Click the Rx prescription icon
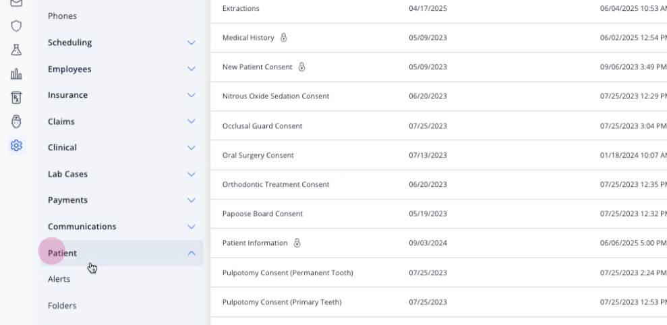Image resolution: width=667 pixels, height=325 pixels. [16, 98]
